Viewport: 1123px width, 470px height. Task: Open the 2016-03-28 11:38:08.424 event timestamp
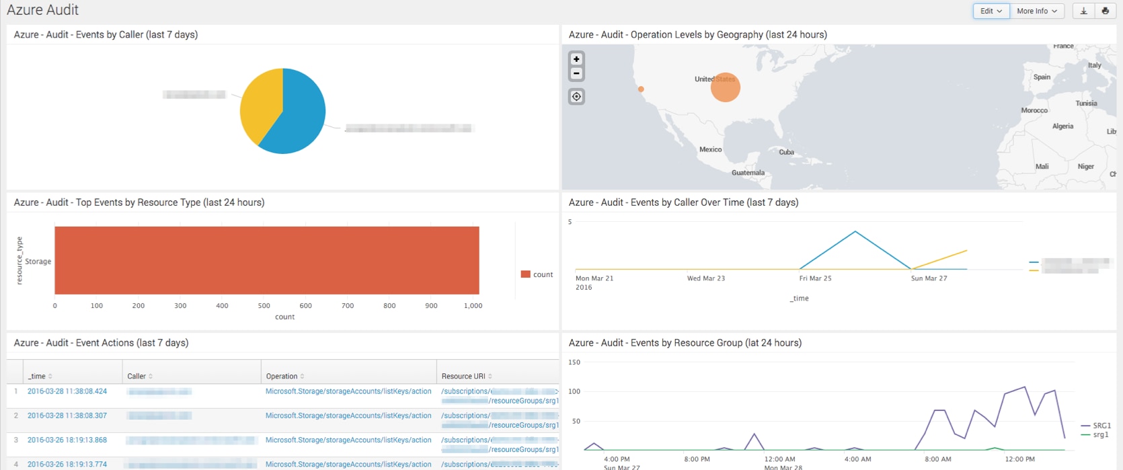(x=67, y=391)
